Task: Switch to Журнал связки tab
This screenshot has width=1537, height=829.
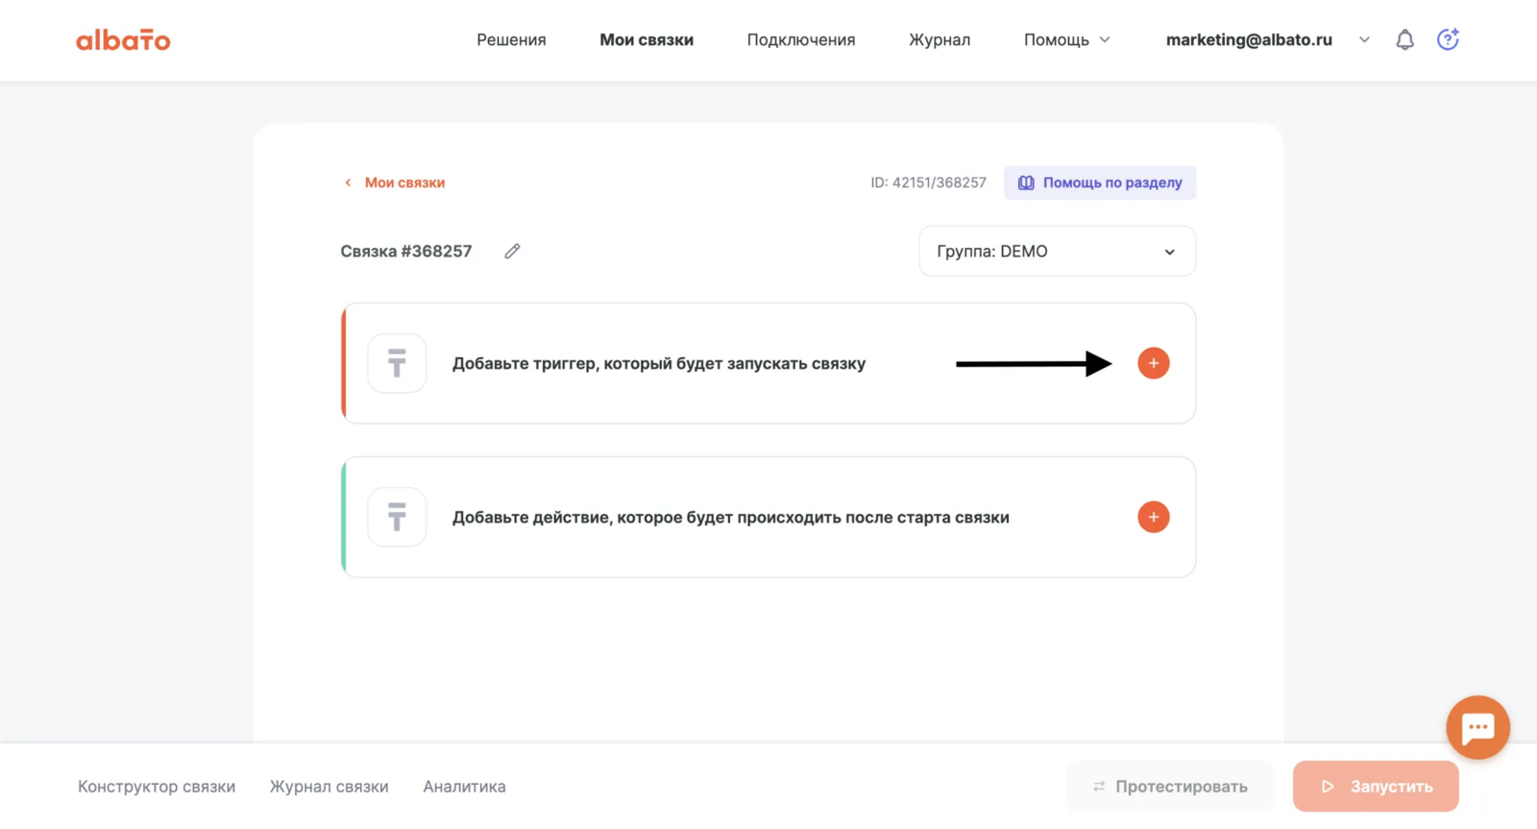Action: [329, 786]
